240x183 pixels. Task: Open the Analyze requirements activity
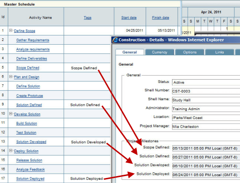(x=33, y=49)
